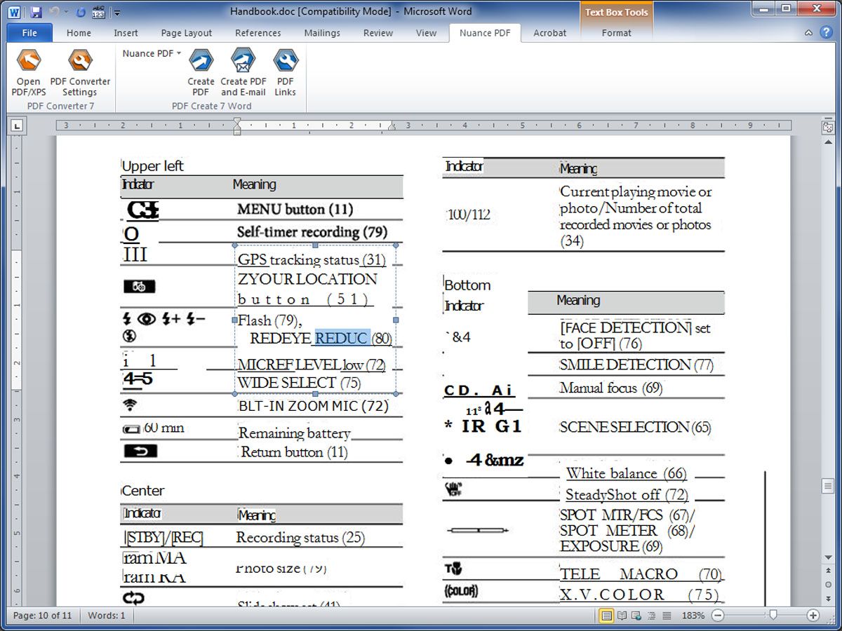This screenshot has height=631, width=842.
Task: Switch to Full Screen Reading view
Action: pos(622,616)
